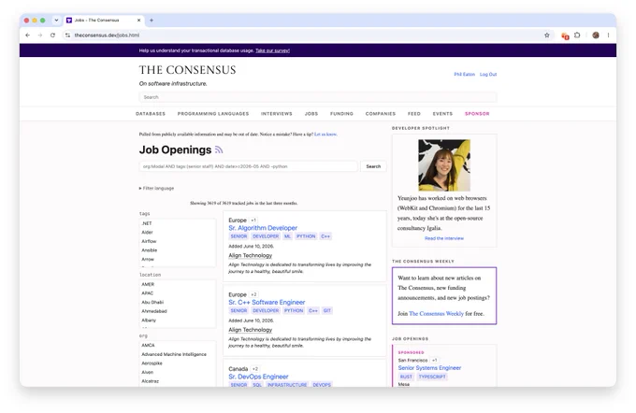Screen dimensions: 636x413
Task: Click the Log Out link
Action: [488, 75]
